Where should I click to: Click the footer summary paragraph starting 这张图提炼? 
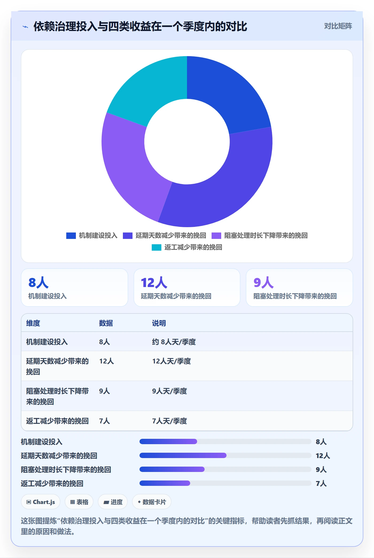(187, 526)
